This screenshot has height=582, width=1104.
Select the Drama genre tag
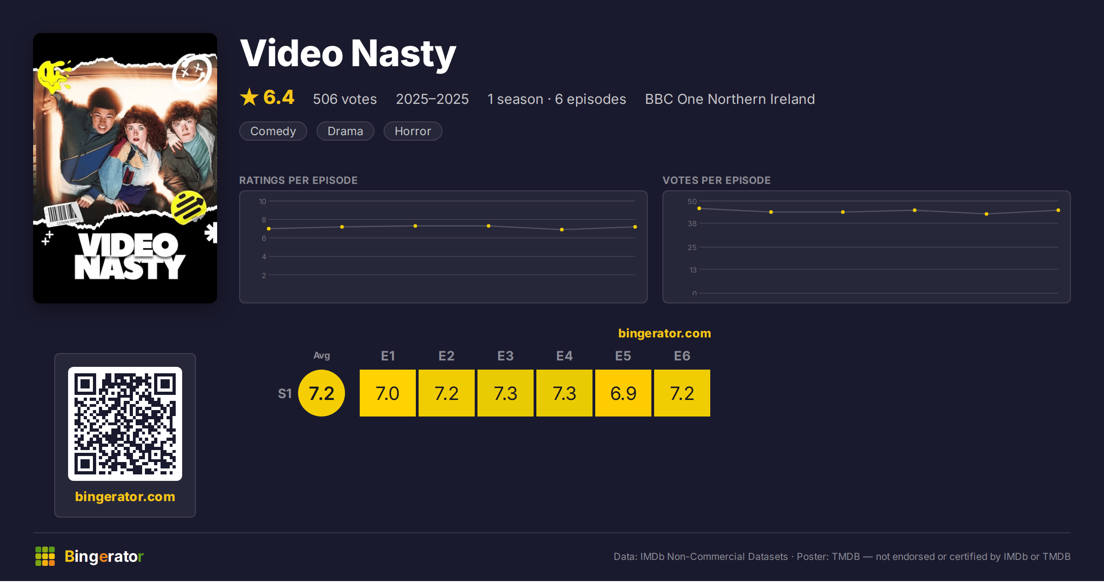point(345,131)
